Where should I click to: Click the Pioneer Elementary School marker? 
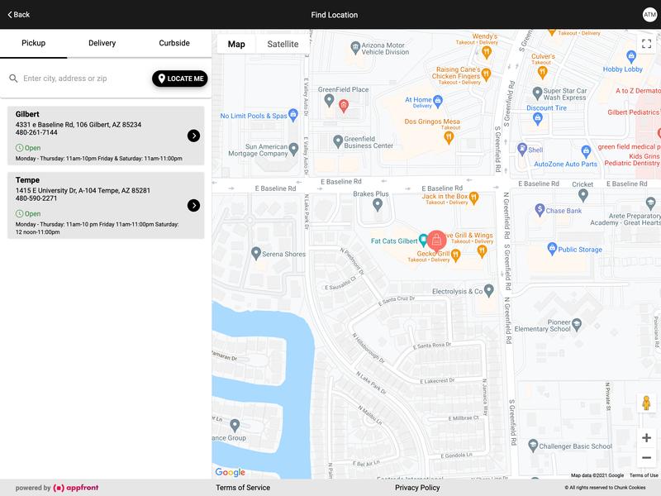(576, 324)
